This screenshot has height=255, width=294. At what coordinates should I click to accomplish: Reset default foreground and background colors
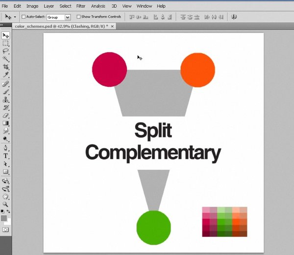2,211
